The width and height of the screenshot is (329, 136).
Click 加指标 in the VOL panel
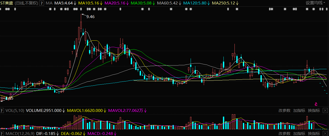click(299, 111)
